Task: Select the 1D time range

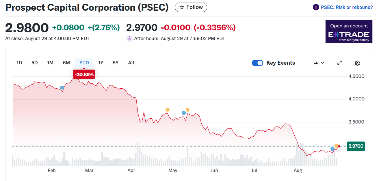Action: [x=19, y=63]
